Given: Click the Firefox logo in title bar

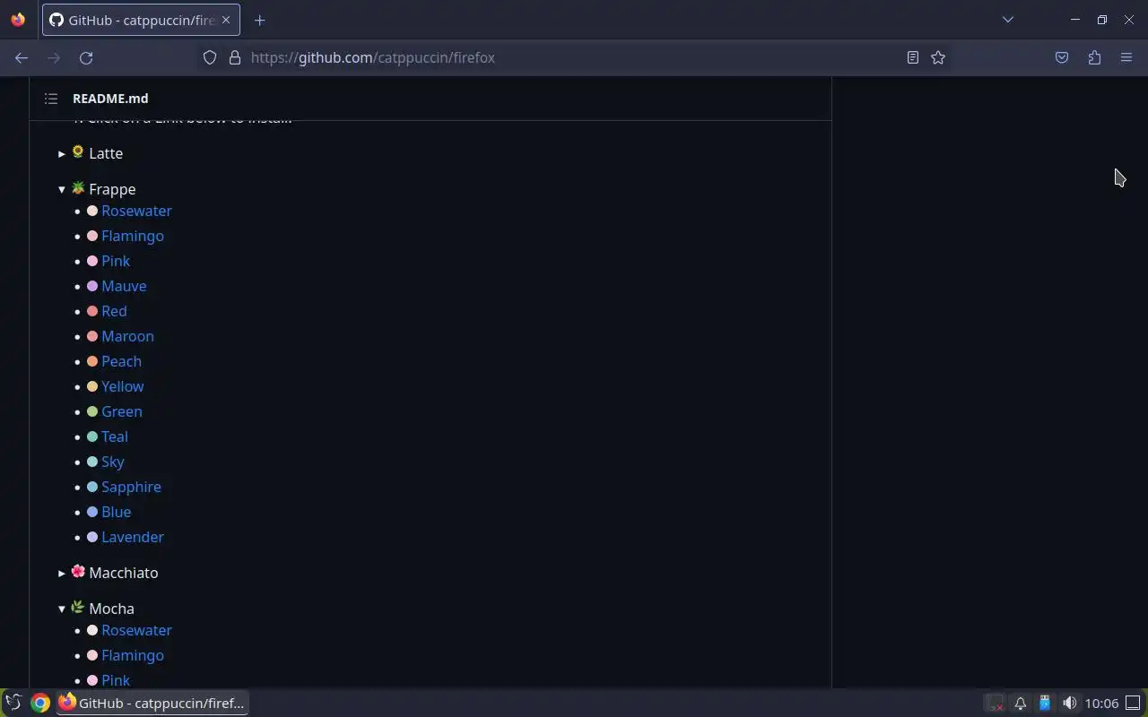Looking at the screenshot, I should [18, 20].
